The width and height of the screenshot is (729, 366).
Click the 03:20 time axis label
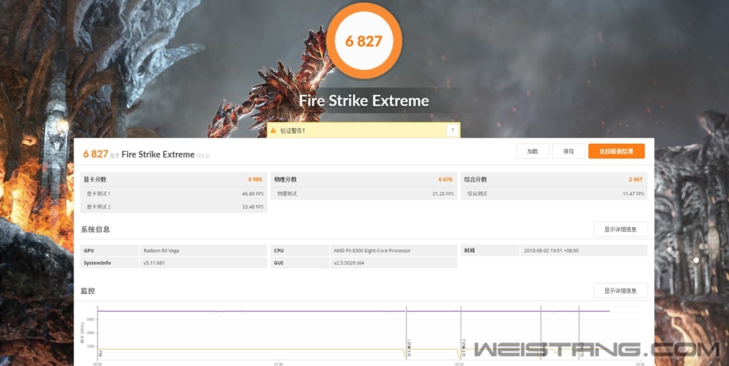(x=459, y=364)
